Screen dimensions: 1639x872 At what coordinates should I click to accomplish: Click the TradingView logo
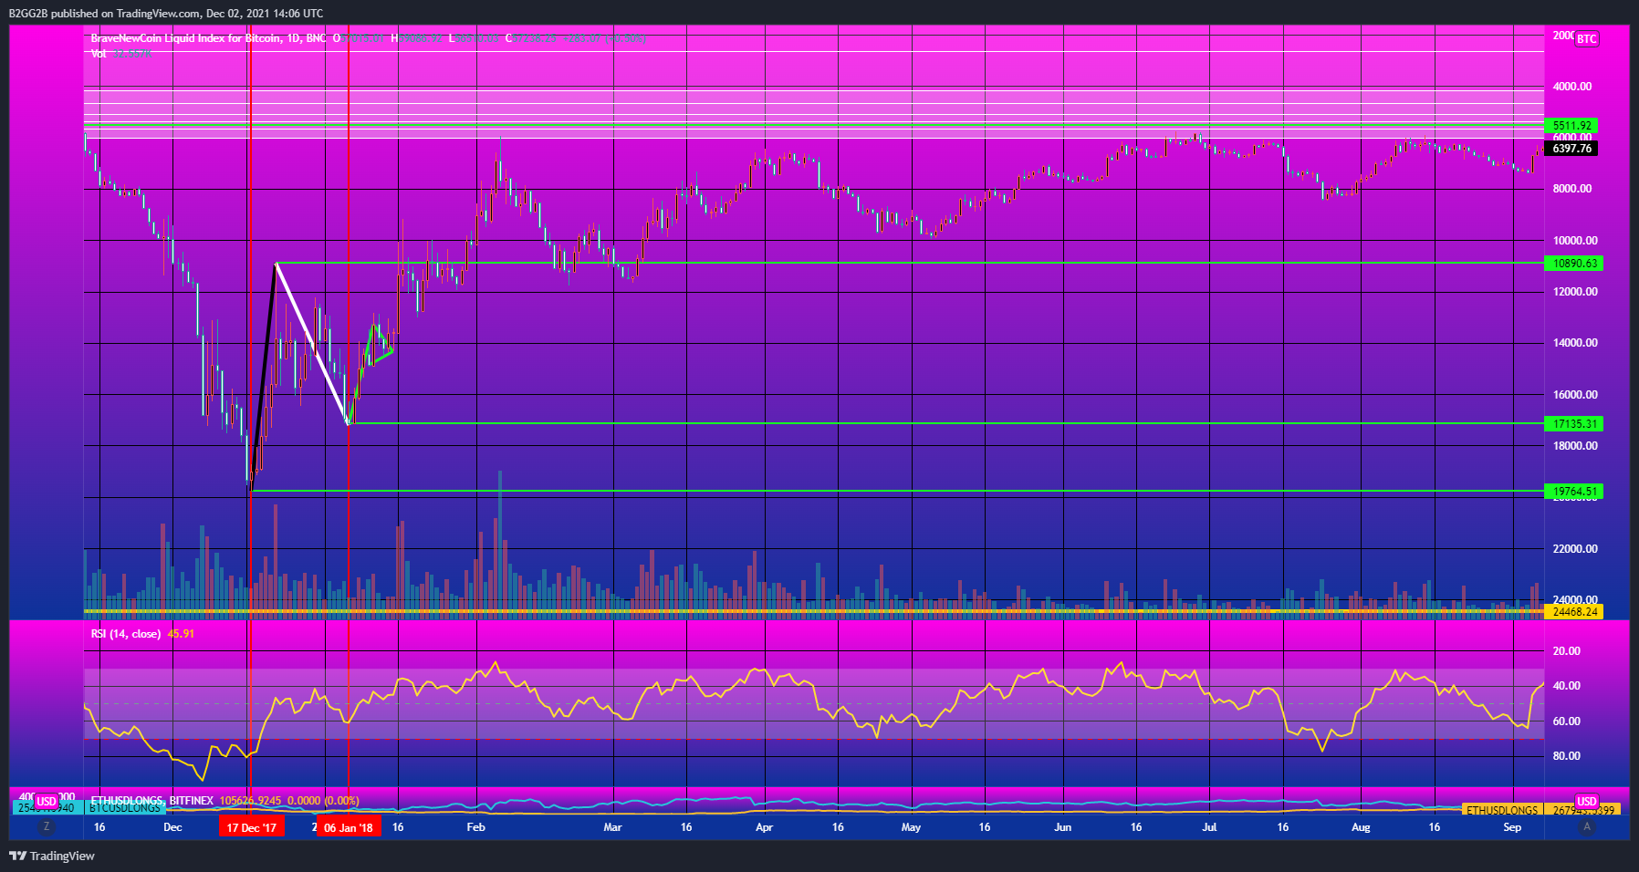click(52, 856)
